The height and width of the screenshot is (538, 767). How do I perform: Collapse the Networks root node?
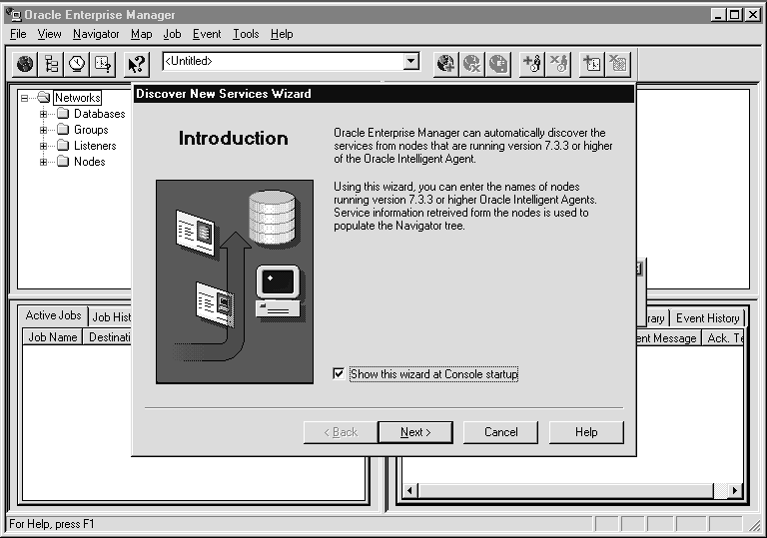[24, 98]
